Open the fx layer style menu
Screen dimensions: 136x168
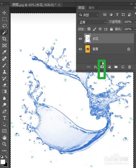pos(95,67)
